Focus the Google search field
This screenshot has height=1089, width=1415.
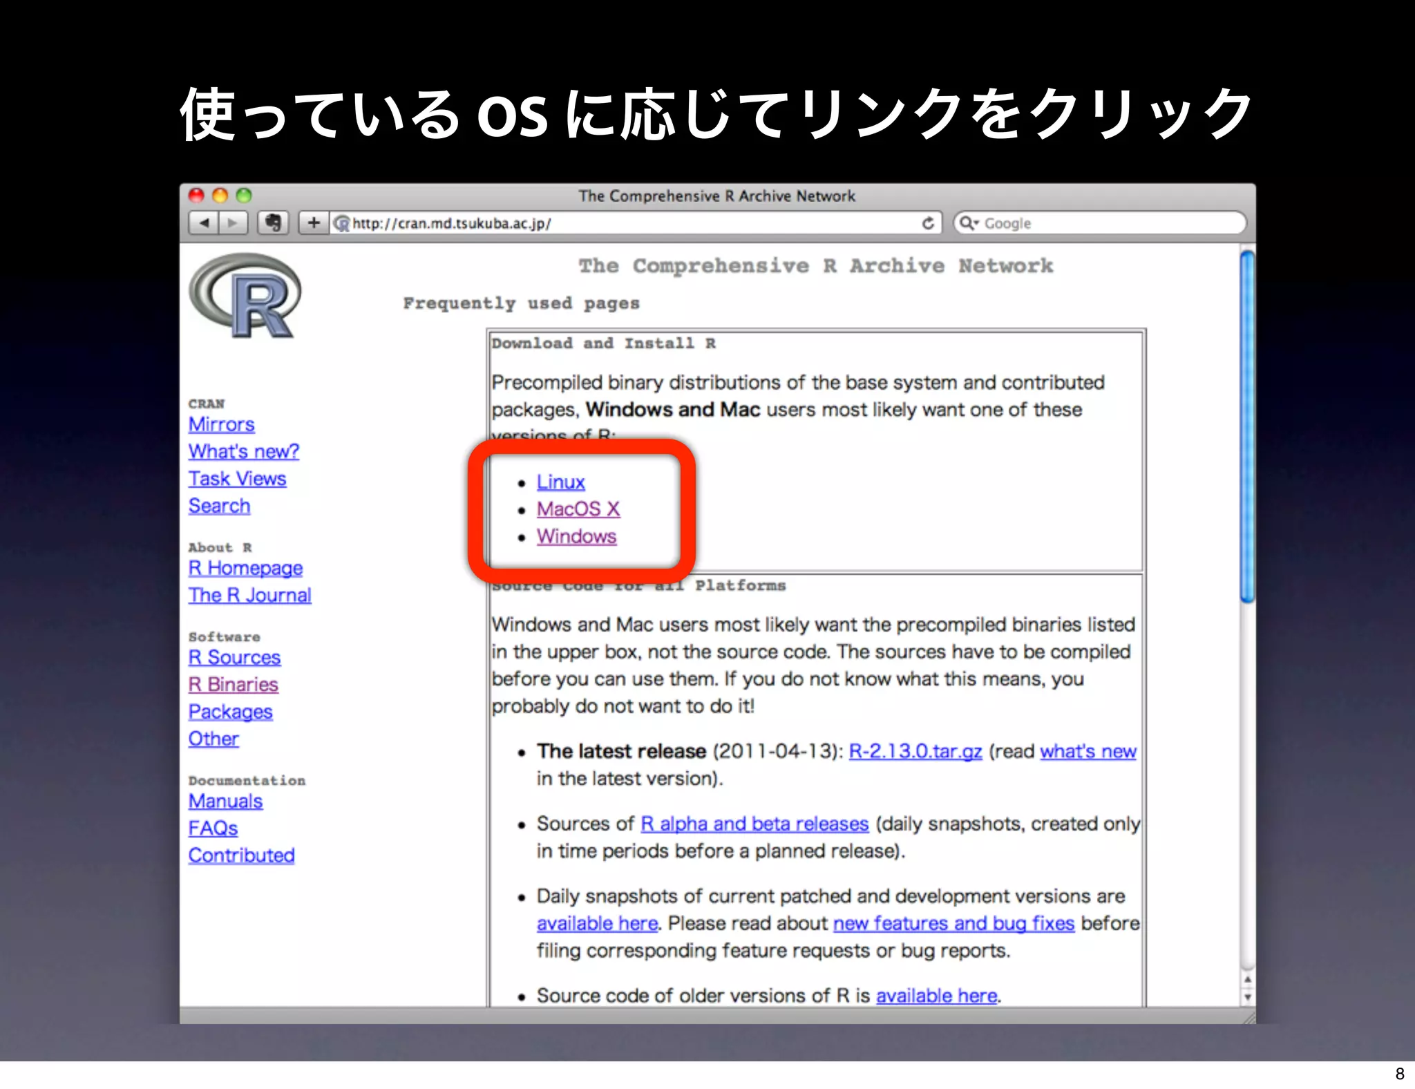1100,223
